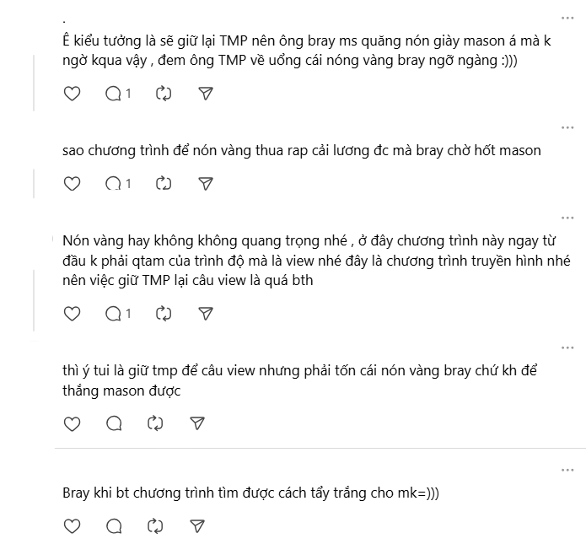Image resolution: width=586 pixels, height=544 pixels.
Task: Share the 'Nón vàng hay không' comment
Action: coord(205,313)
